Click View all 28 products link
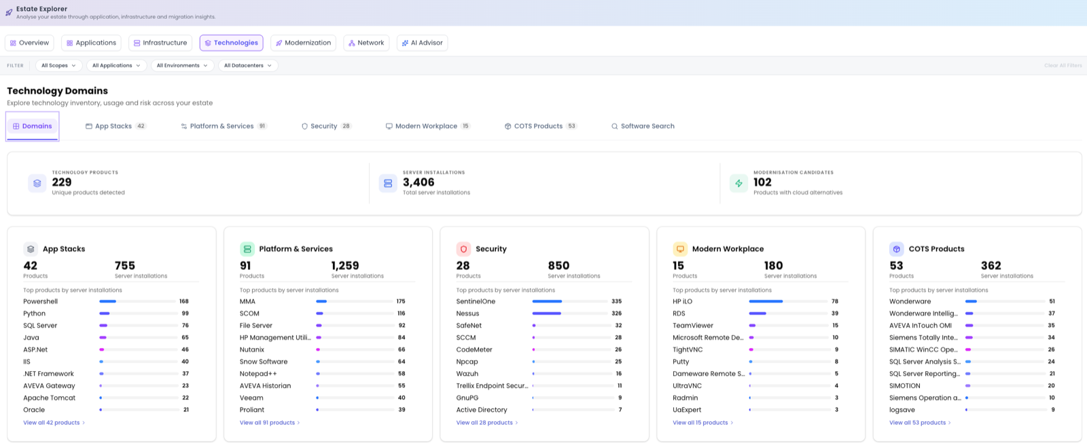Screen dimensions: 1087x445 [x=487, y=423]
